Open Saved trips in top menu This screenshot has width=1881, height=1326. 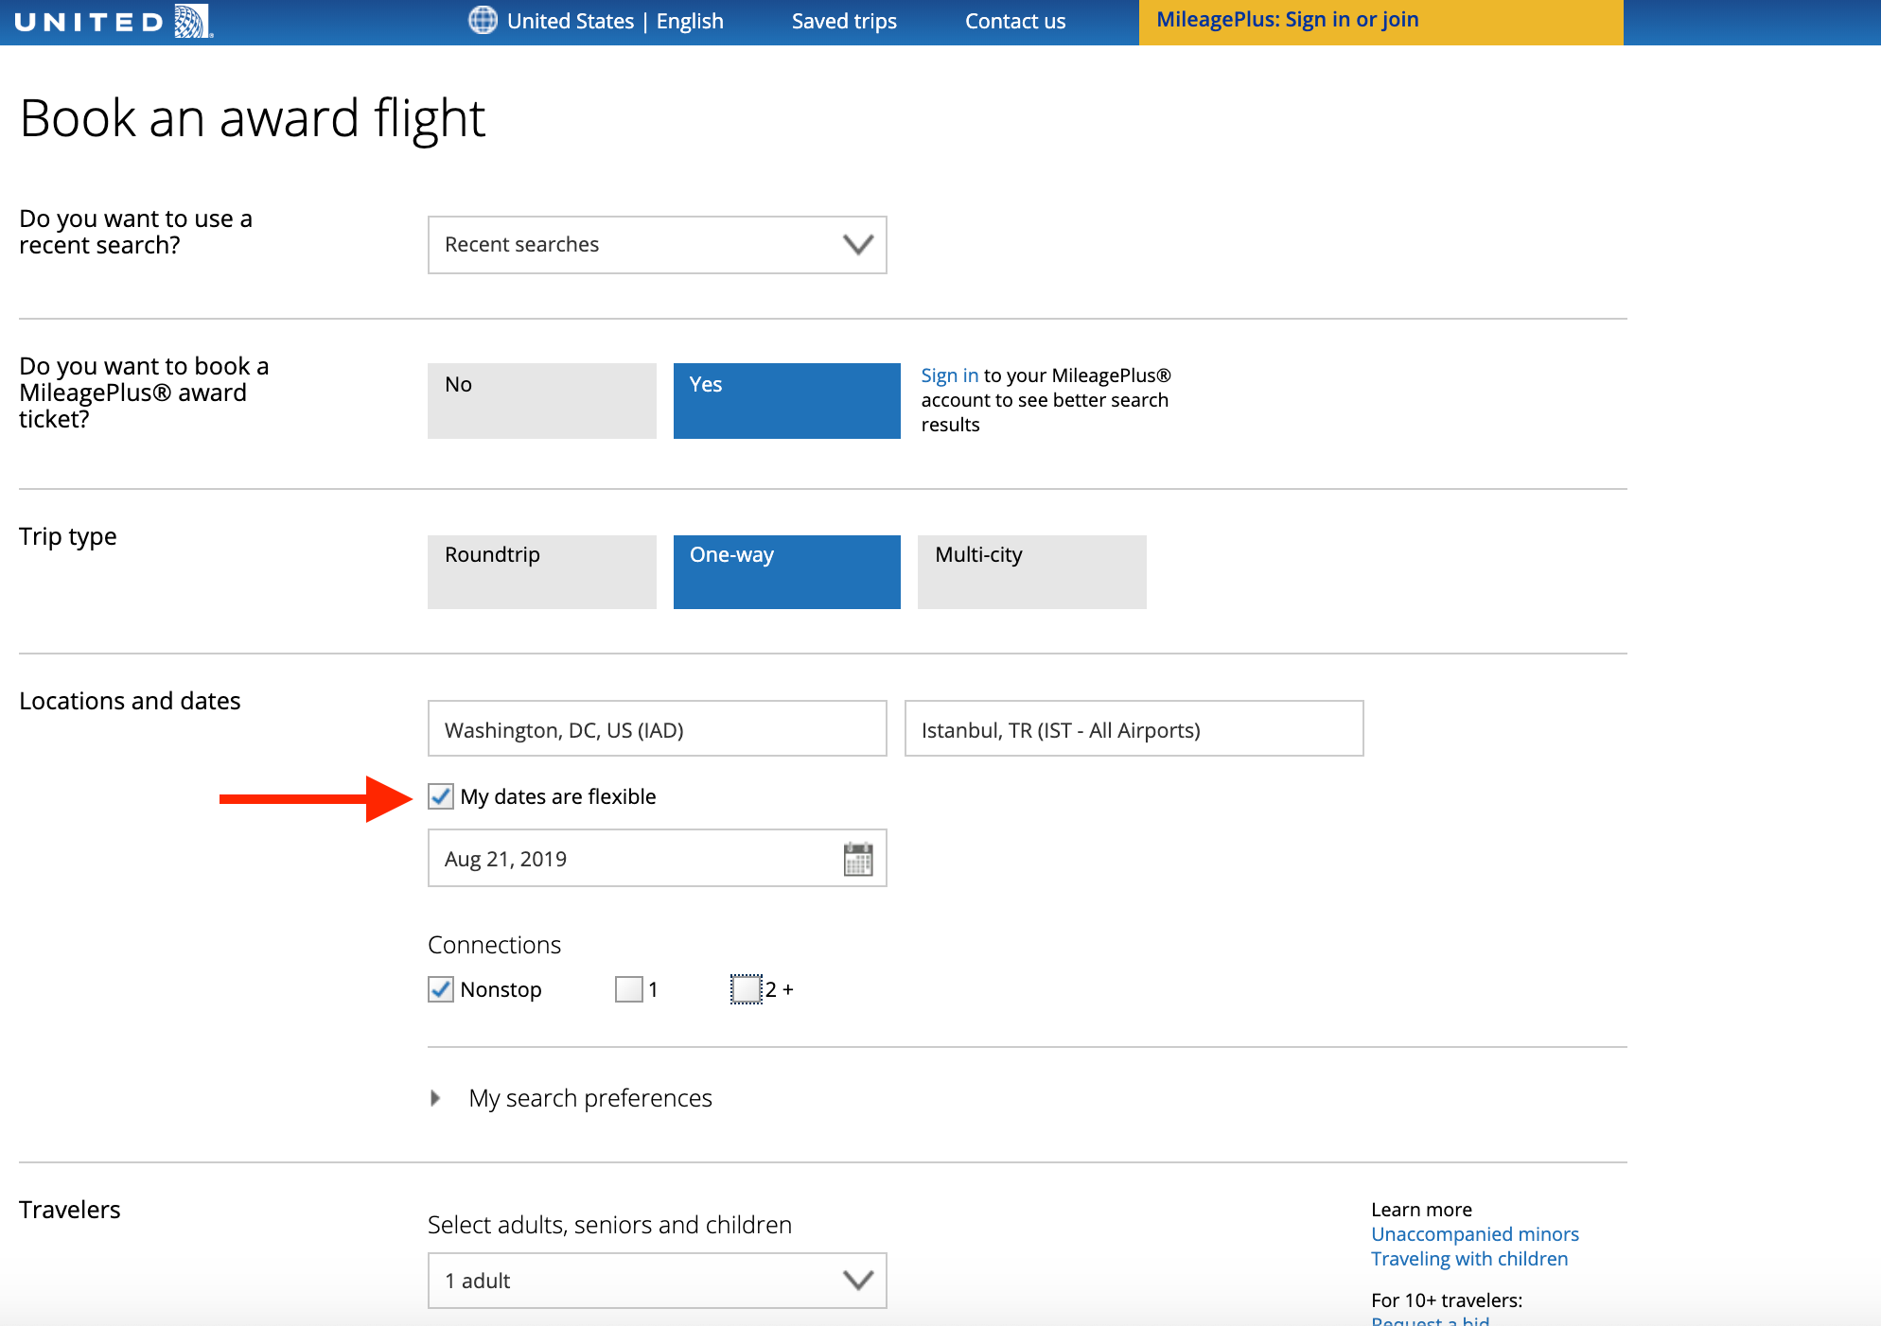pos(844,21)
